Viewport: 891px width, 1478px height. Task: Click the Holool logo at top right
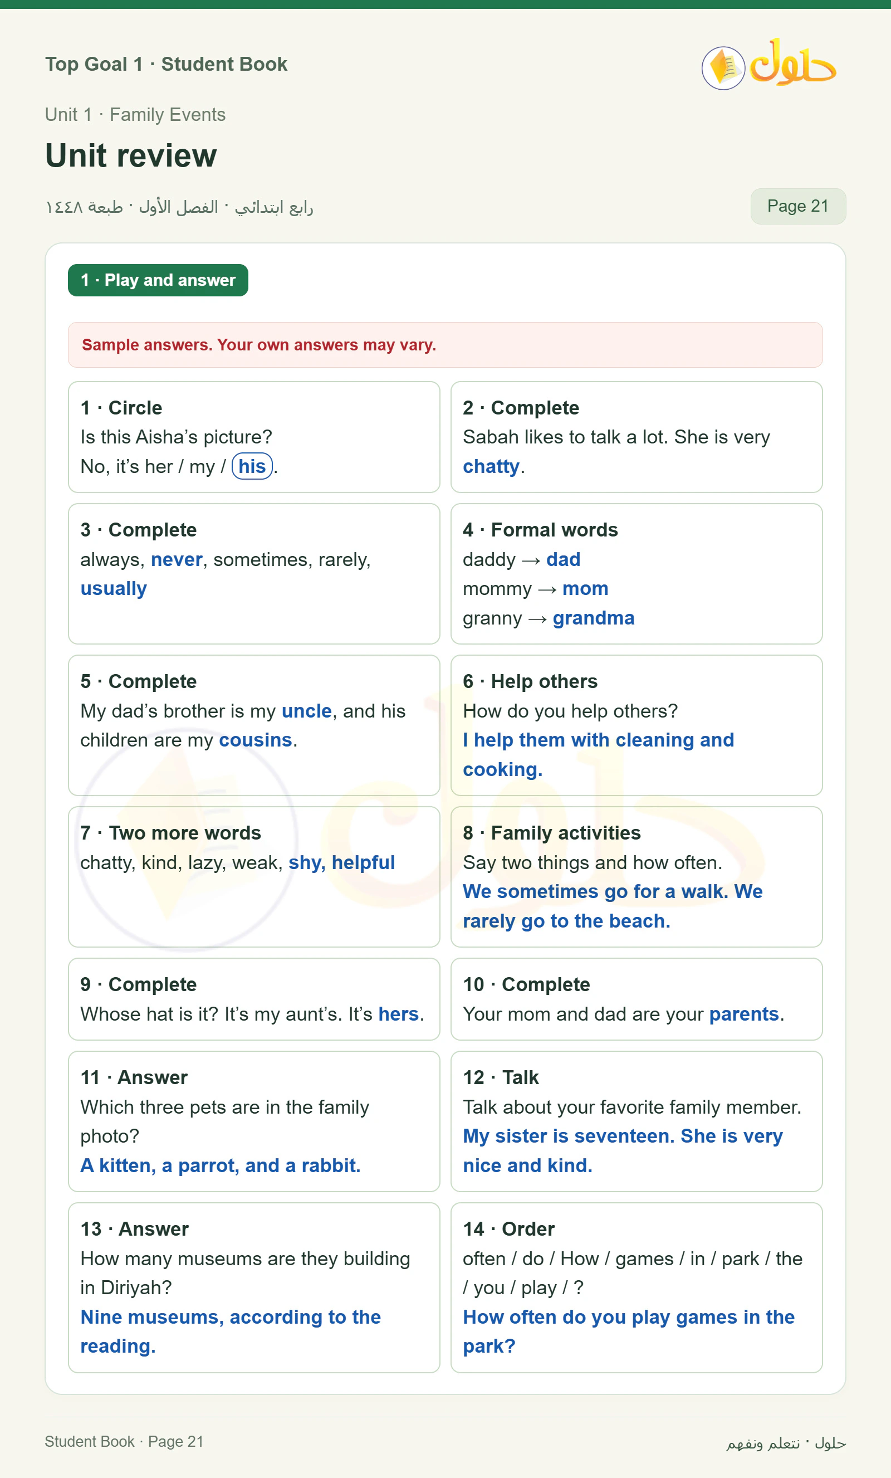pos(769,65)
